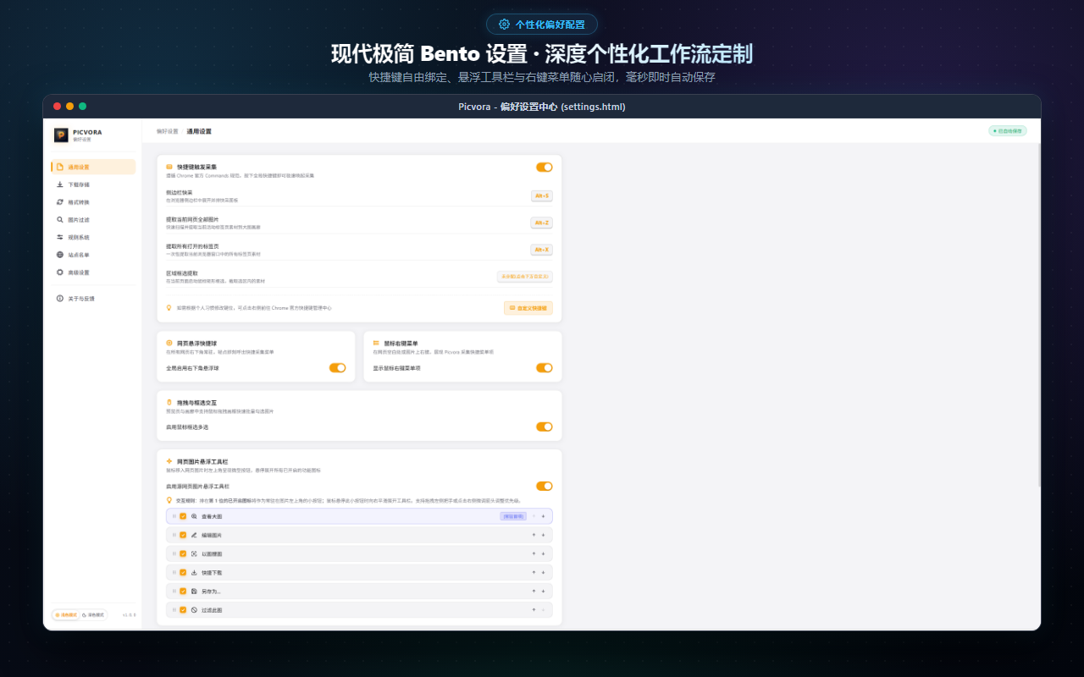
Task: Open the 通用设置 sidebar tab
Action: 93,167
